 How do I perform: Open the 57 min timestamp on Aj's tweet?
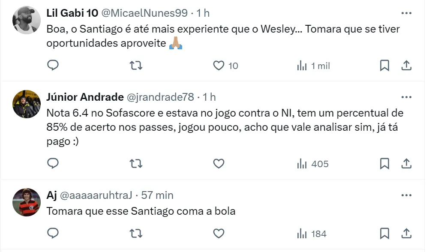[x=157, y=195]
